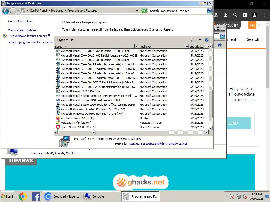Click Turn Windows features on or off
Viewport: 270px width, 202px height.
29,36
